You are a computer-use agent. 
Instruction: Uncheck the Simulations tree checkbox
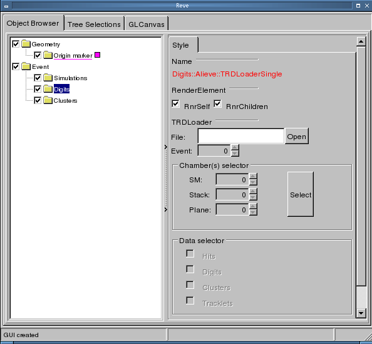[38, 78]
